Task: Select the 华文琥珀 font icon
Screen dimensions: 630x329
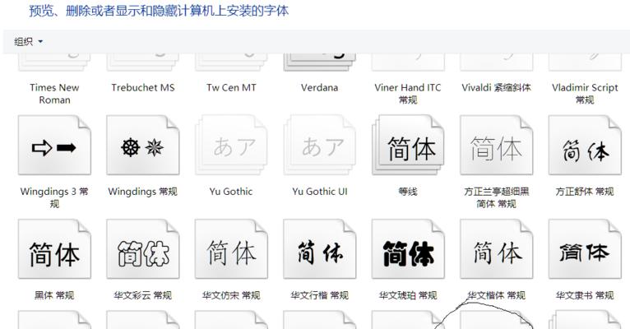Action: 408,249
